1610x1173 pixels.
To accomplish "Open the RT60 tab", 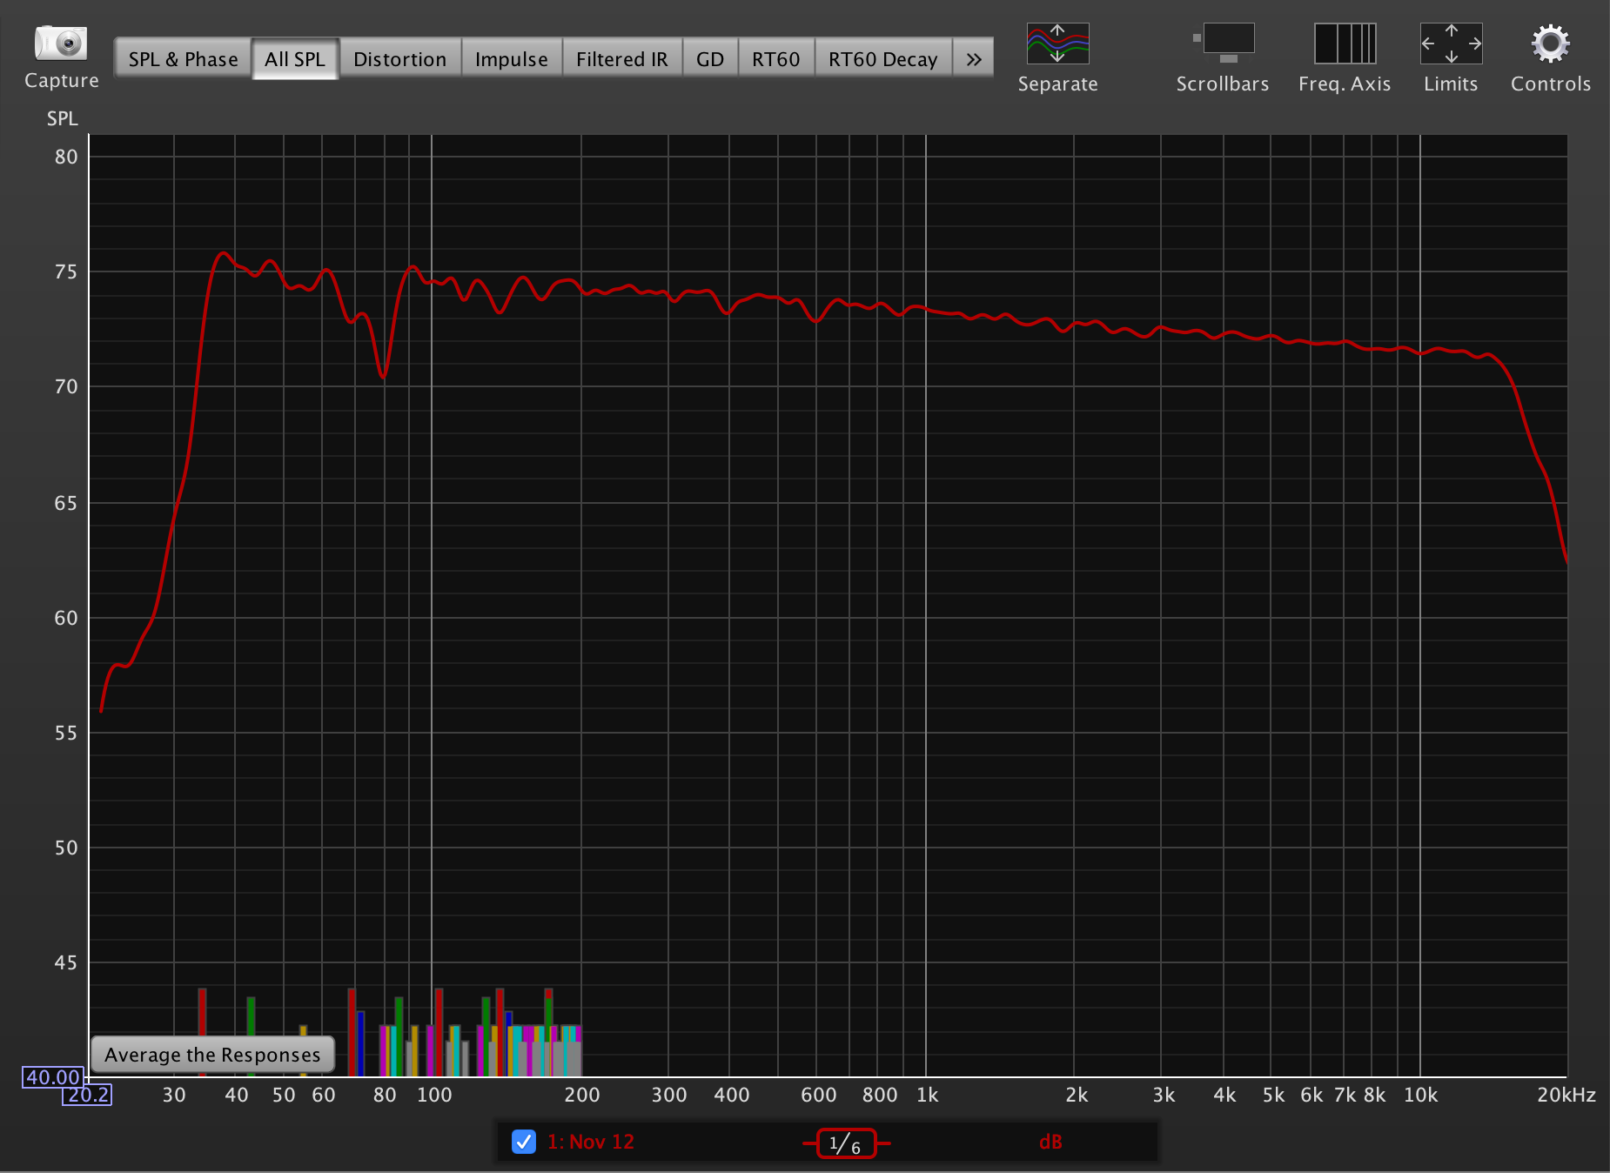I will (x=776, y=58).
